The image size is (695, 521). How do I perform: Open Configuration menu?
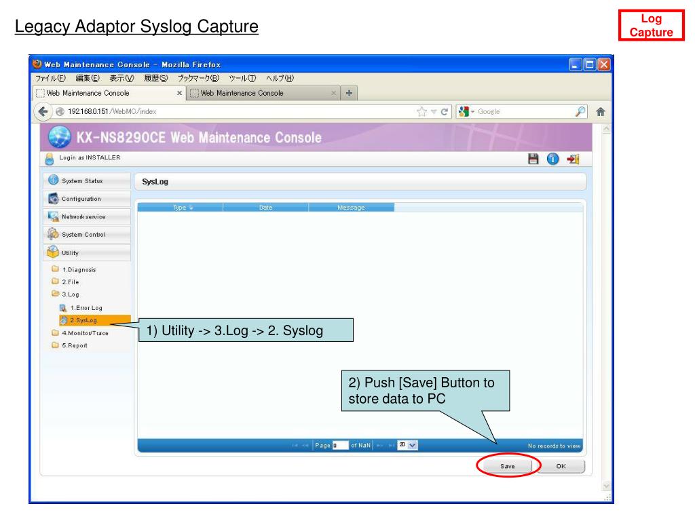pos(88,199)
